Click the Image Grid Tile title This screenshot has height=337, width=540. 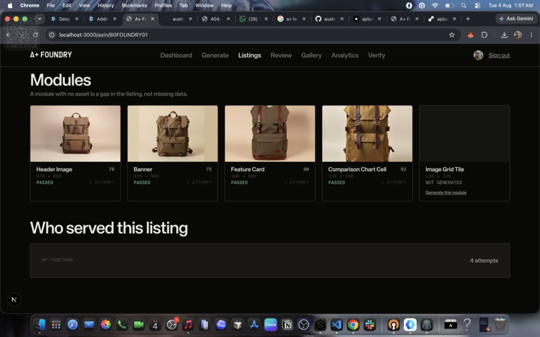(445, 169)
